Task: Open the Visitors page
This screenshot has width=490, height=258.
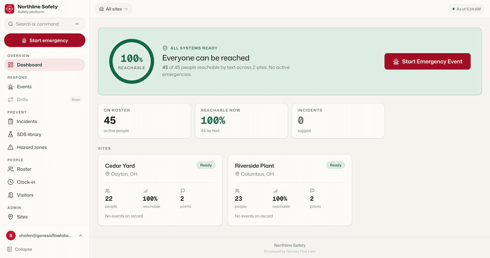Action: [45, 195]
